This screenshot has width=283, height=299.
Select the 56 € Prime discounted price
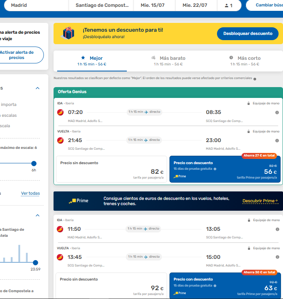pos(225,169)
